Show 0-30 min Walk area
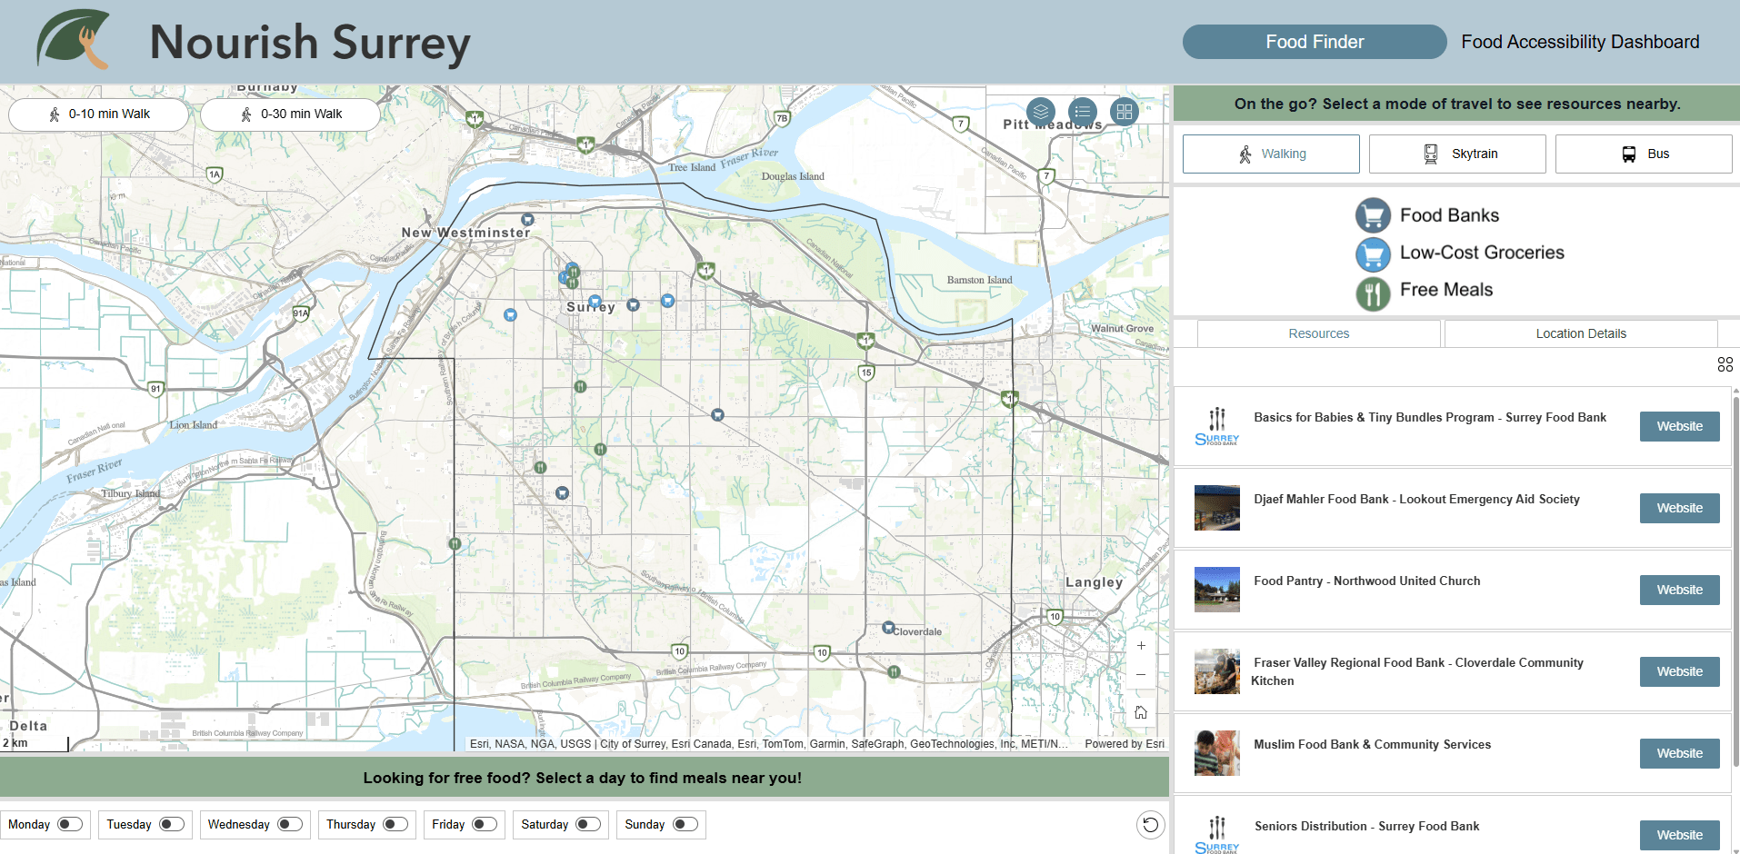 [291, 114]
